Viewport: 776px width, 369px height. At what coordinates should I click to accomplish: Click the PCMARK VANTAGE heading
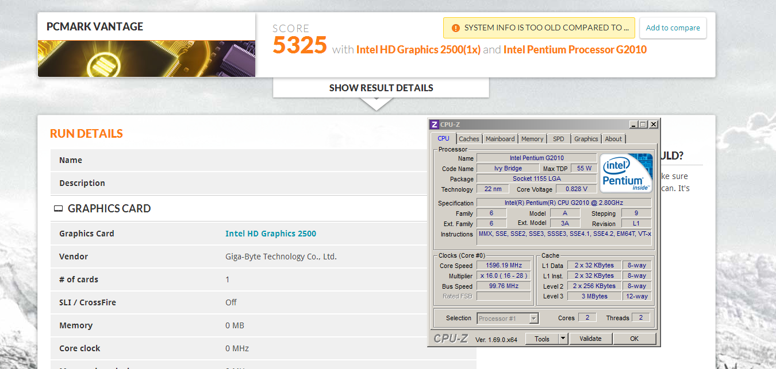95,26
